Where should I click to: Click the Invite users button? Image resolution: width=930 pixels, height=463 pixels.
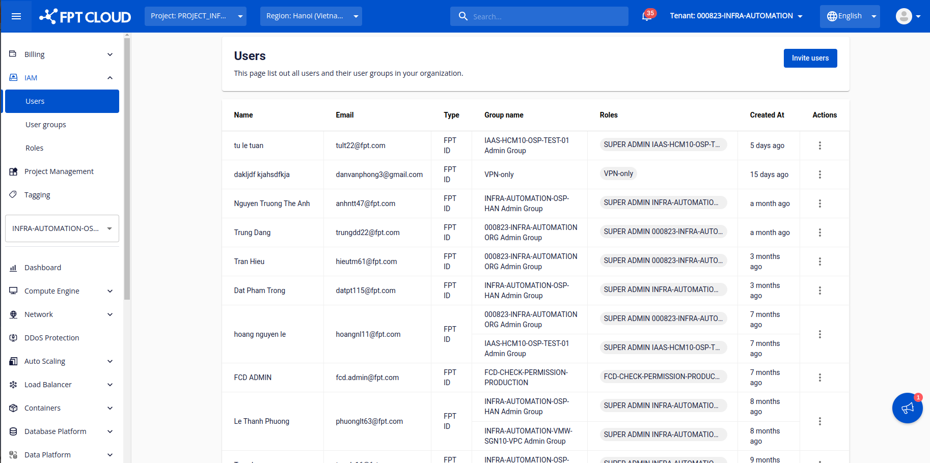pos(810,58)
